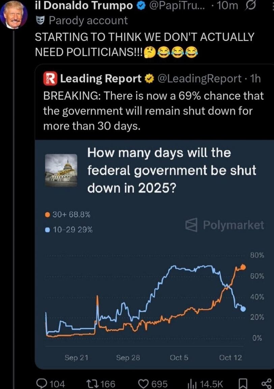Bookmark this post

point(242,384)
